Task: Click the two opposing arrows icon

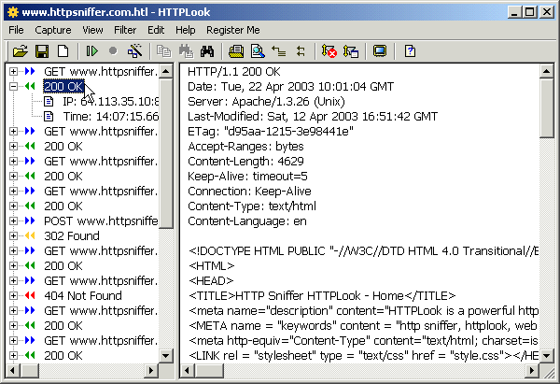Action: [301, 51]
